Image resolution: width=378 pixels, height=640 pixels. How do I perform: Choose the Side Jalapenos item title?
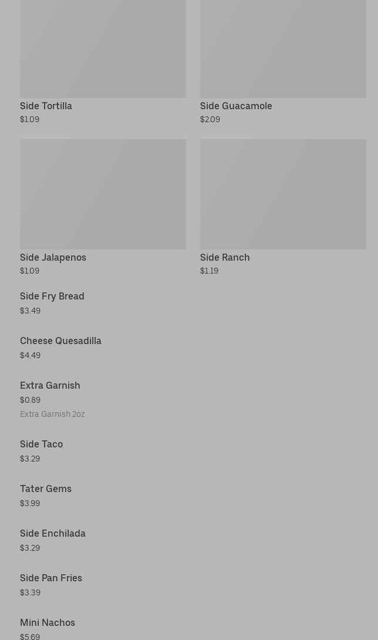click(53, 257)
